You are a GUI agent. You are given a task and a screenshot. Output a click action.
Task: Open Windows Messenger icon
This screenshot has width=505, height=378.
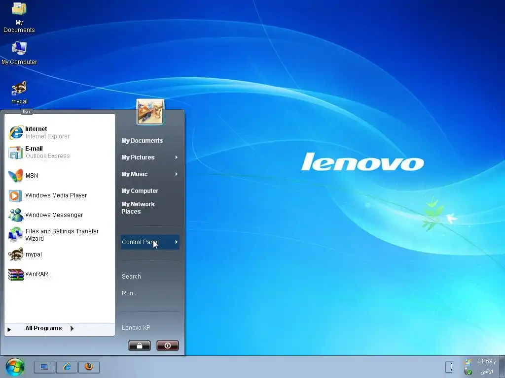coord(16,215)
